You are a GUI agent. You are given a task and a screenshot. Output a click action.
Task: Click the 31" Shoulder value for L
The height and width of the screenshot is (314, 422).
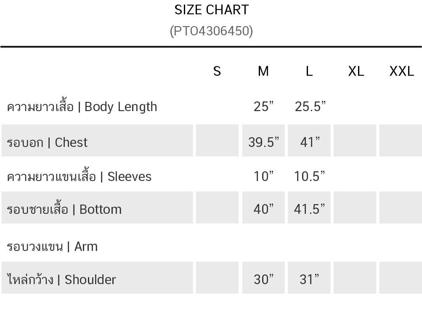309,279
